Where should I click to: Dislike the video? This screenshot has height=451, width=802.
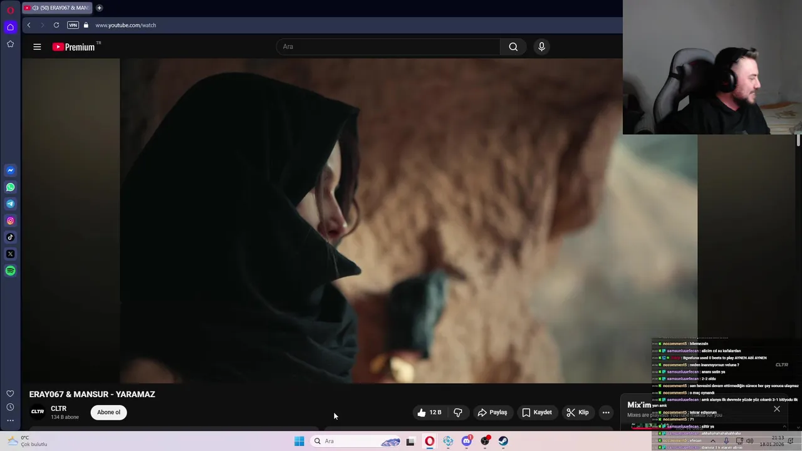coord(458,412)
